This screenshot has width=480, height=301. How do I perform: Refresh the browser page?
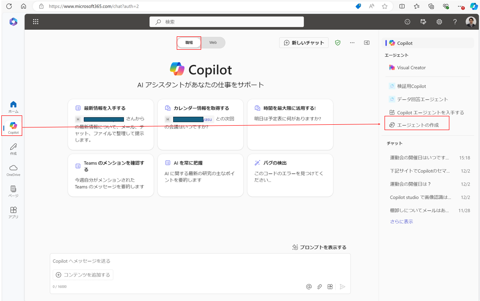tap(9, 6)
